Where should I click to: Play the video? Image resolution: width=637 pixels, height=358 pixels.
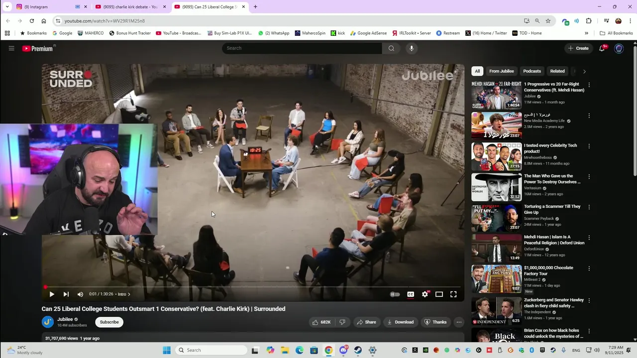52,294
